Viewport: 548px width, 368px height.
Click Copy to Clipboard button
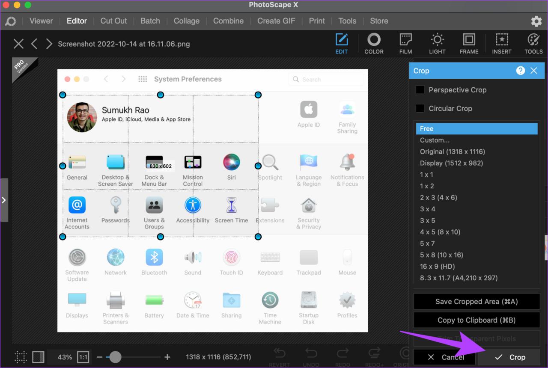(477, 320)
